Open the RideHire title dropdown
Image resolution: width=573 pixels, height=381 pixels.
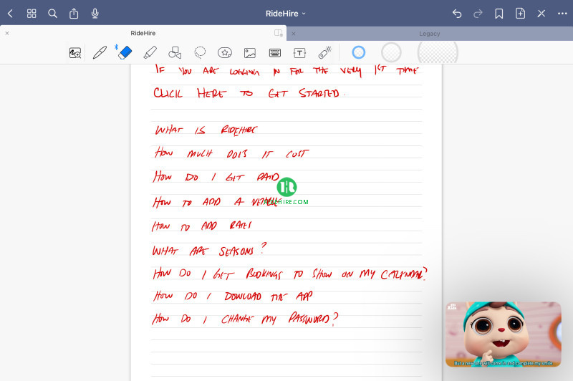click(x=285, y=14)
